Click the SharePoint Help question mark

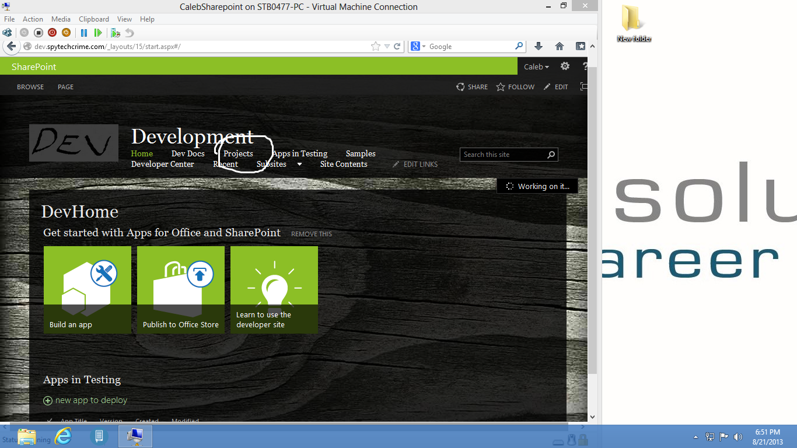585,67
